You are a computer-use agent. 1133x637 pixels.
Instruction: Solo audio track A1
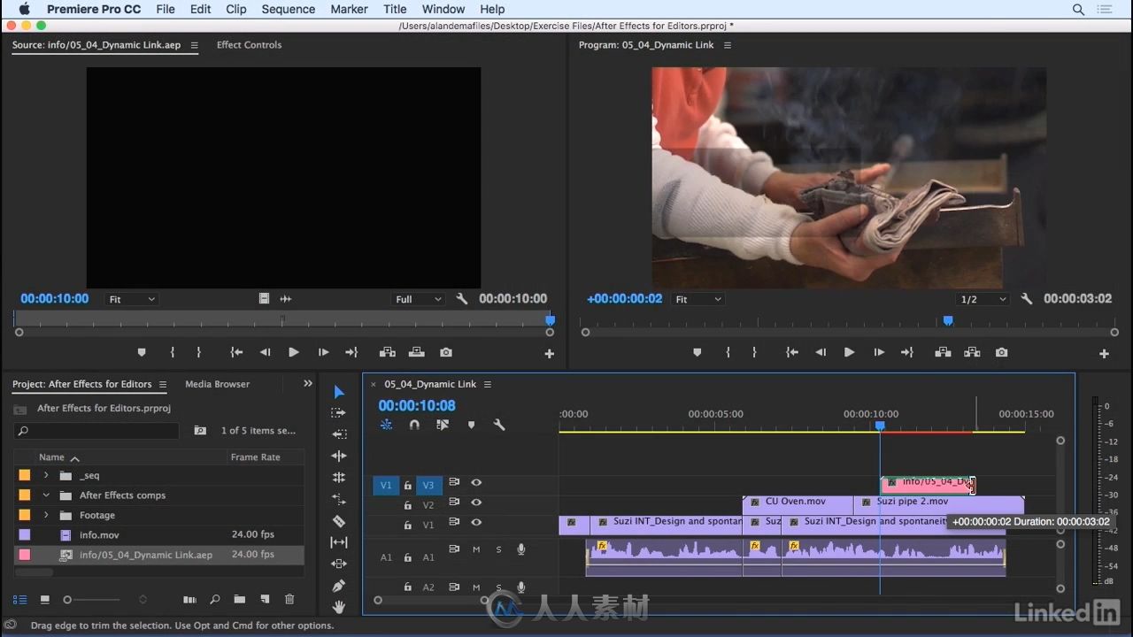point(498,549)
